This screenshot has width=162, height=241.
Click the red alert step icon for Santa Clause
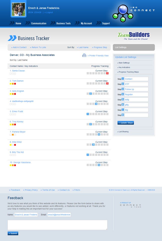[x=107, y=73]
